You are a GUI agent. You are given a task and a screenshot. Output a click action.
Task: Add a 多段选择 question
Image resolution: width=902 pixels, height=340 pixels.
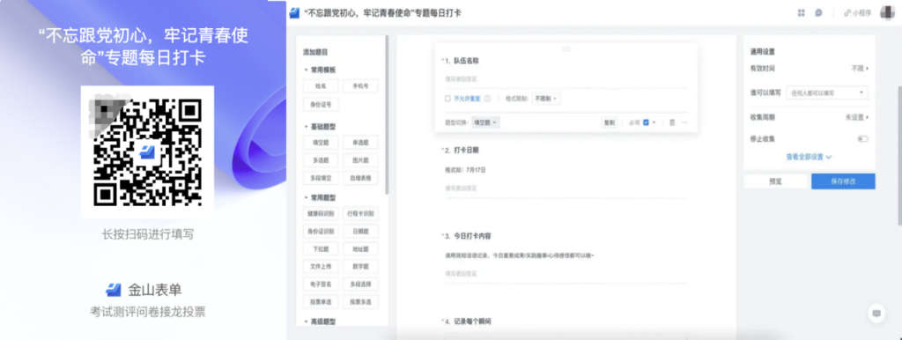click(360, 285)
